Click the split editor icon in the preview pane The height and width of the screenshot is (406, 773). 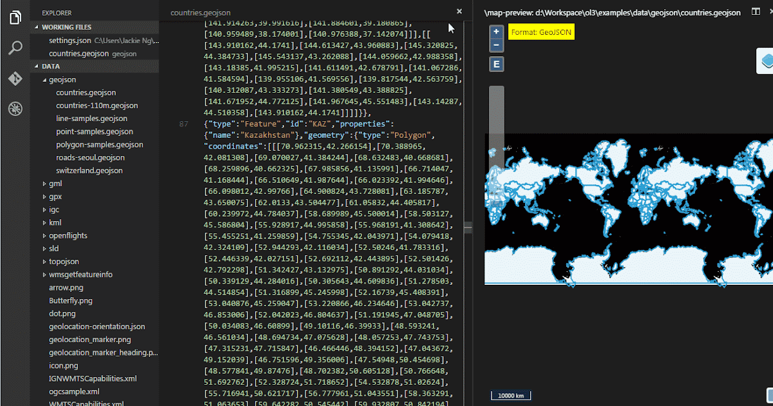point(755,12)
